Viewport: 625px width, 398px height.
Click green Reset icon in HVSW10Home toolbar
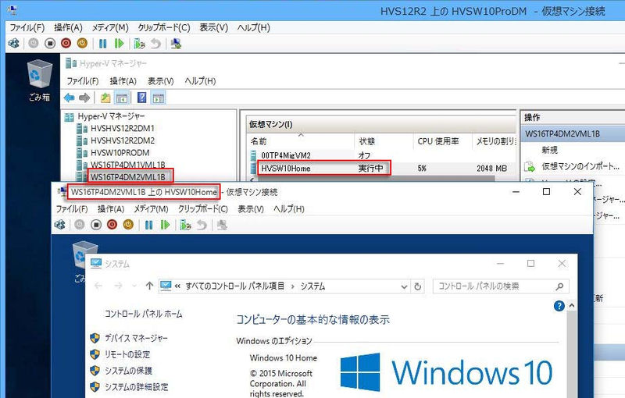click(165, 225)
